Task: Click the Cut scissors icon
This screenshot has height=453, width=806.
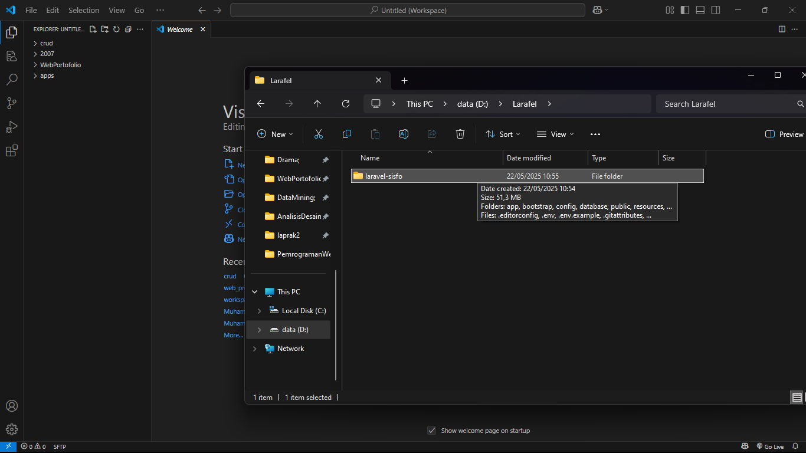Action: click(319, 134)
